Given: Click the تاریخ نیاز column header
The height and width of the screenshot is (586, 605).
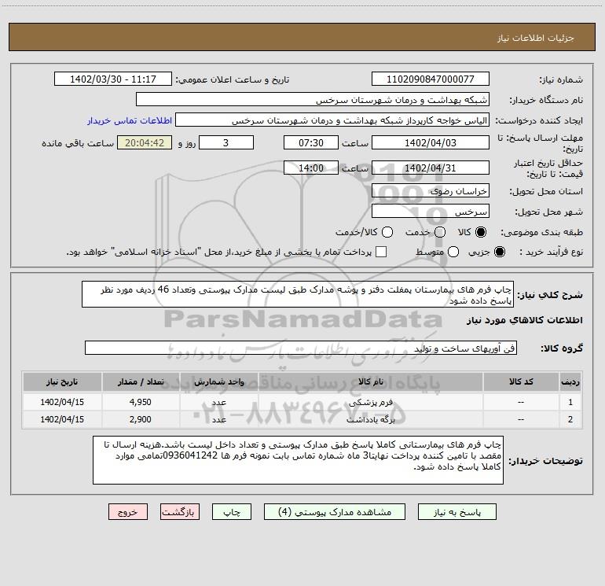Looking at the screenshot, I should click(x=62, y=381).
